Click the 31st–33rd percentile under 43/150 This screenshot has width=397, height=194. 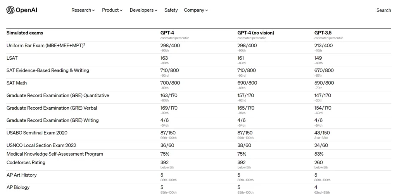[321, 138]
